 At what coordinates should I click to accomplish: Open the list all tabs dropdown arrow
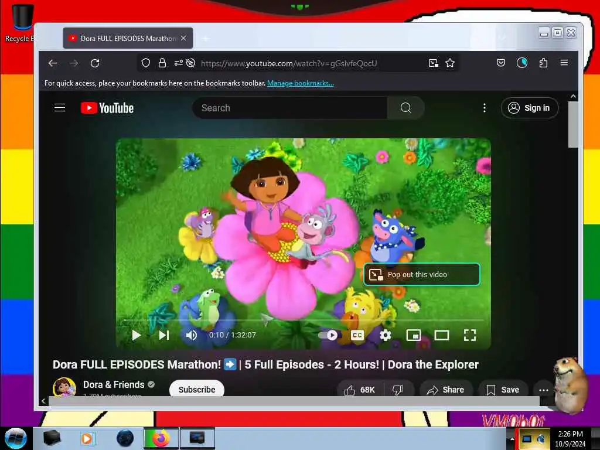pos(502,37)
